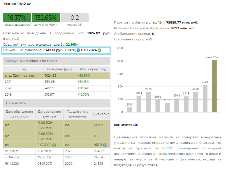Click the 2015 bar in the dividend chart
Viewport: 227px width, 170px height.
click(148, 102)
